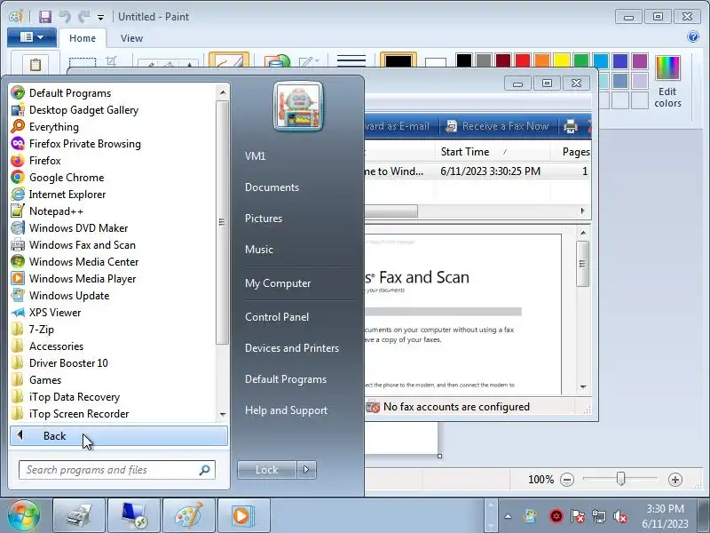The width and height of the screenshot is (710, 533).
Task: Click the Lock button
Action: 267,470
